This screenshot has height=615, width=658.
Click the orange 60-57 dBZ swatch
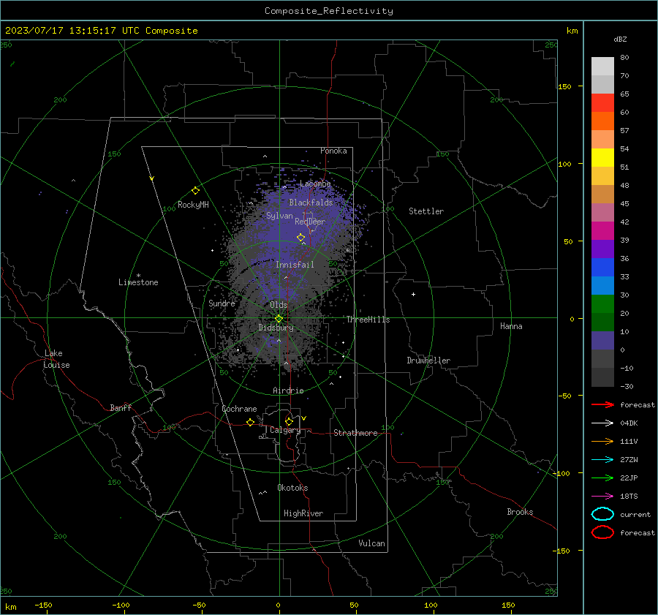pos(602,121)
